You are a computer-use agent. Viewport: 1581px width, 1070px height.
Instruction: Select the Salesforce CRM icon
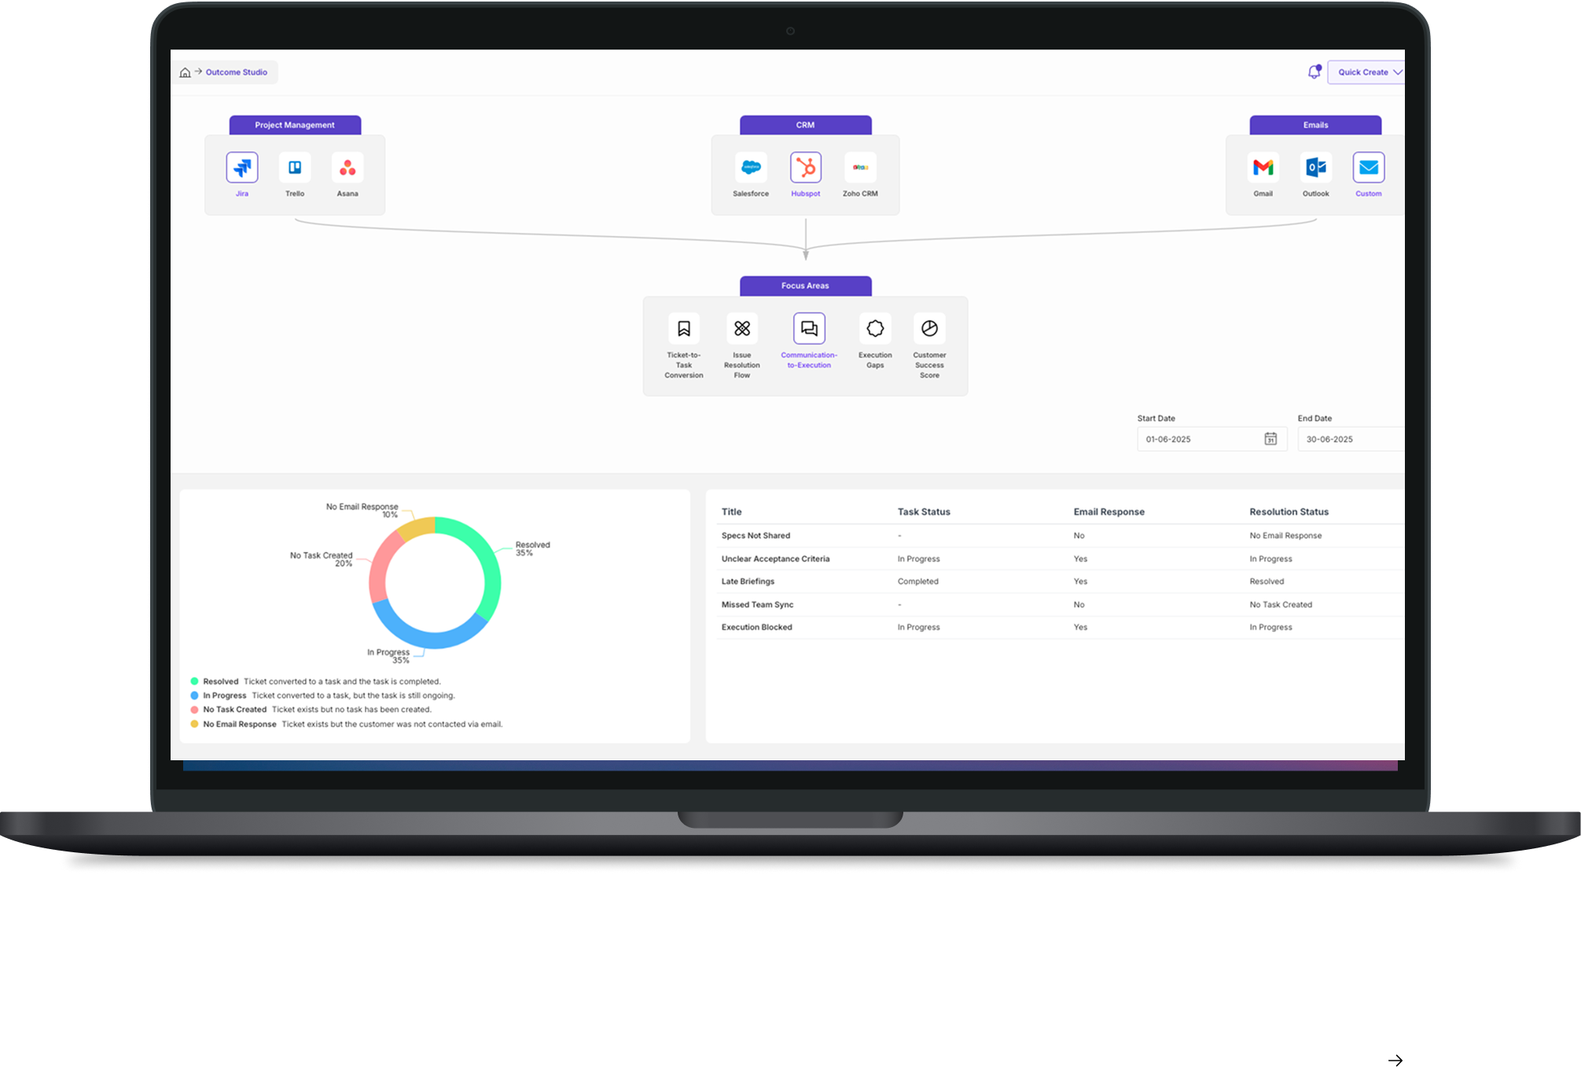point(751,167)
